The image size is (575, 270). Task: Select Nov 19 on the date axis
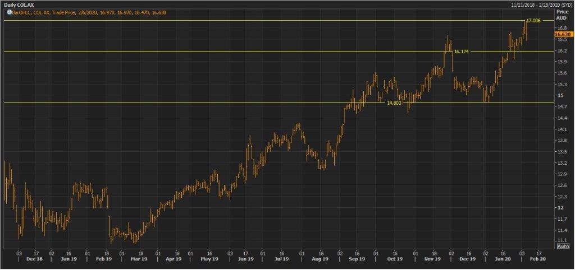click(x=432, y=260)
